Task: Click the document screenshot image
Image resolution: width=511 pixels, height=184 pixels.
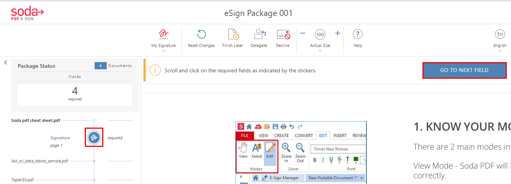Action: (x=301, y=153)
